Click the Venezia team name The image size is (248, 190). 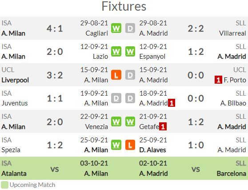point(96,127)
